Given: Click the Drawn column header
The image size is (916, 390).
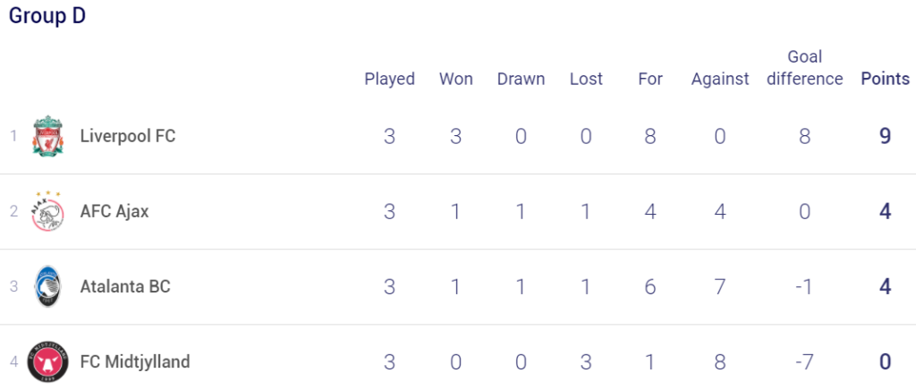Looking at the screenshot, I should [x=522, y=79].
